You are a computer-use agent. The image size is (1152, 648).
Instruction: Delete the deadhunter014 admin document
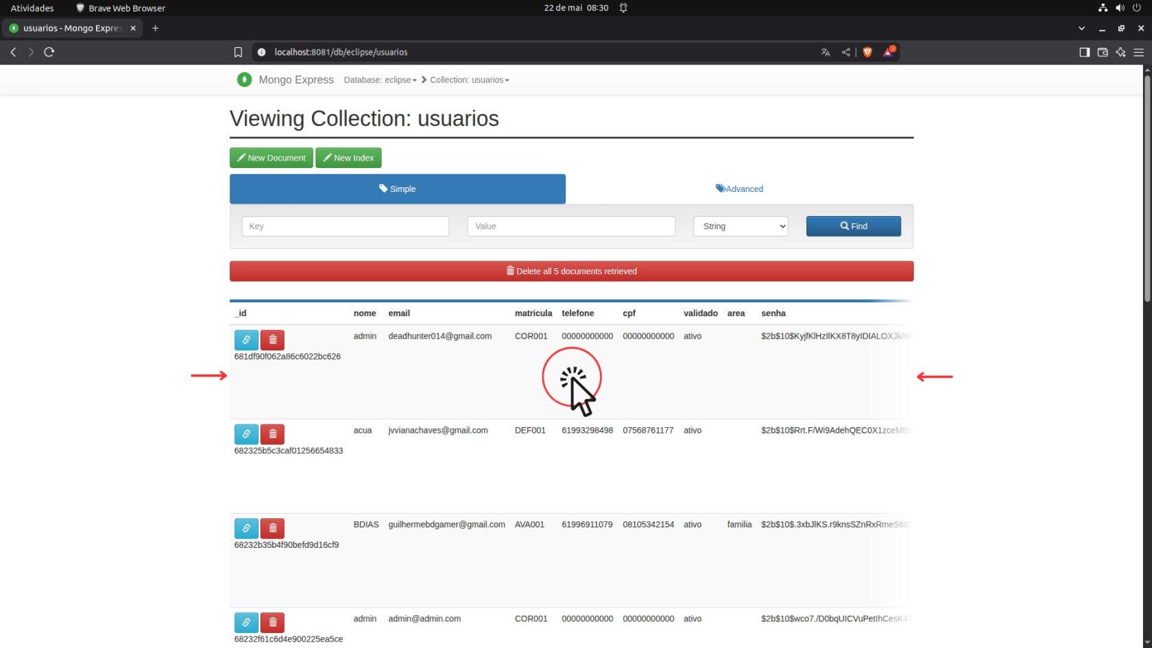tap(272, 339)
